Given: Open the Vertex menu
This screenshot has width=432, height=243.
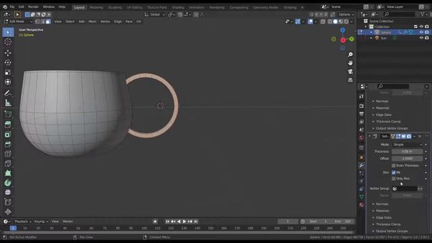Looking at the screenshot, I should coord(105,22).
